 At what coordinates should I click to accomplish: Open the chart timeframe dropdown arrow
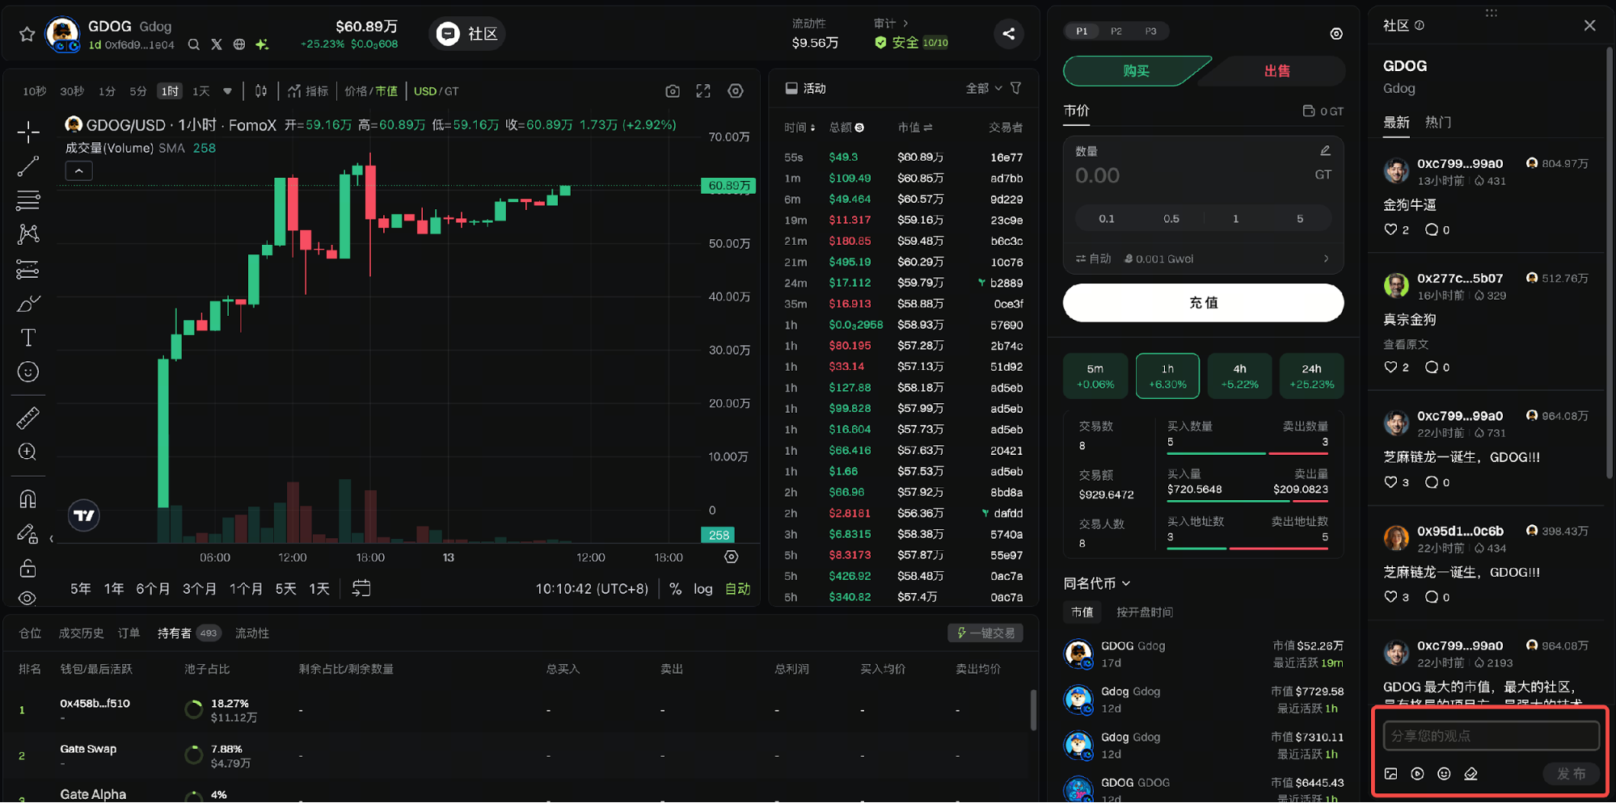(227, 91)
